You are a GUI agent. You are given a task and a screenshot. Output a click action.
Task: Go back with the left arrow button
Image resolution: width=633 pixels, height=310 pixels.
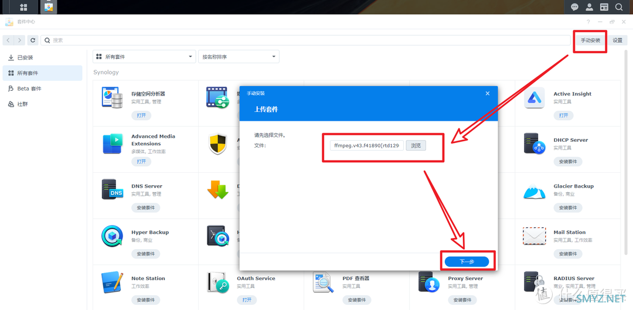8,40
